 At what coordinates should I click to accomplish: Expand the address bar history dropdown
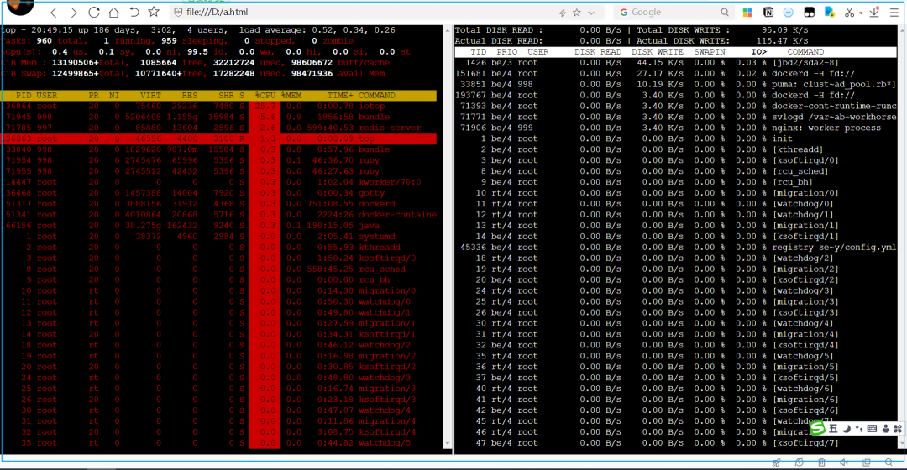tap(591, 12)
